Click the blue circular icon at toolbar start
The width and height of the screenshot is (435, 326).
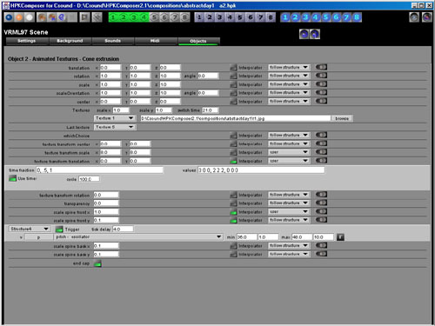(x=10, y=17)
